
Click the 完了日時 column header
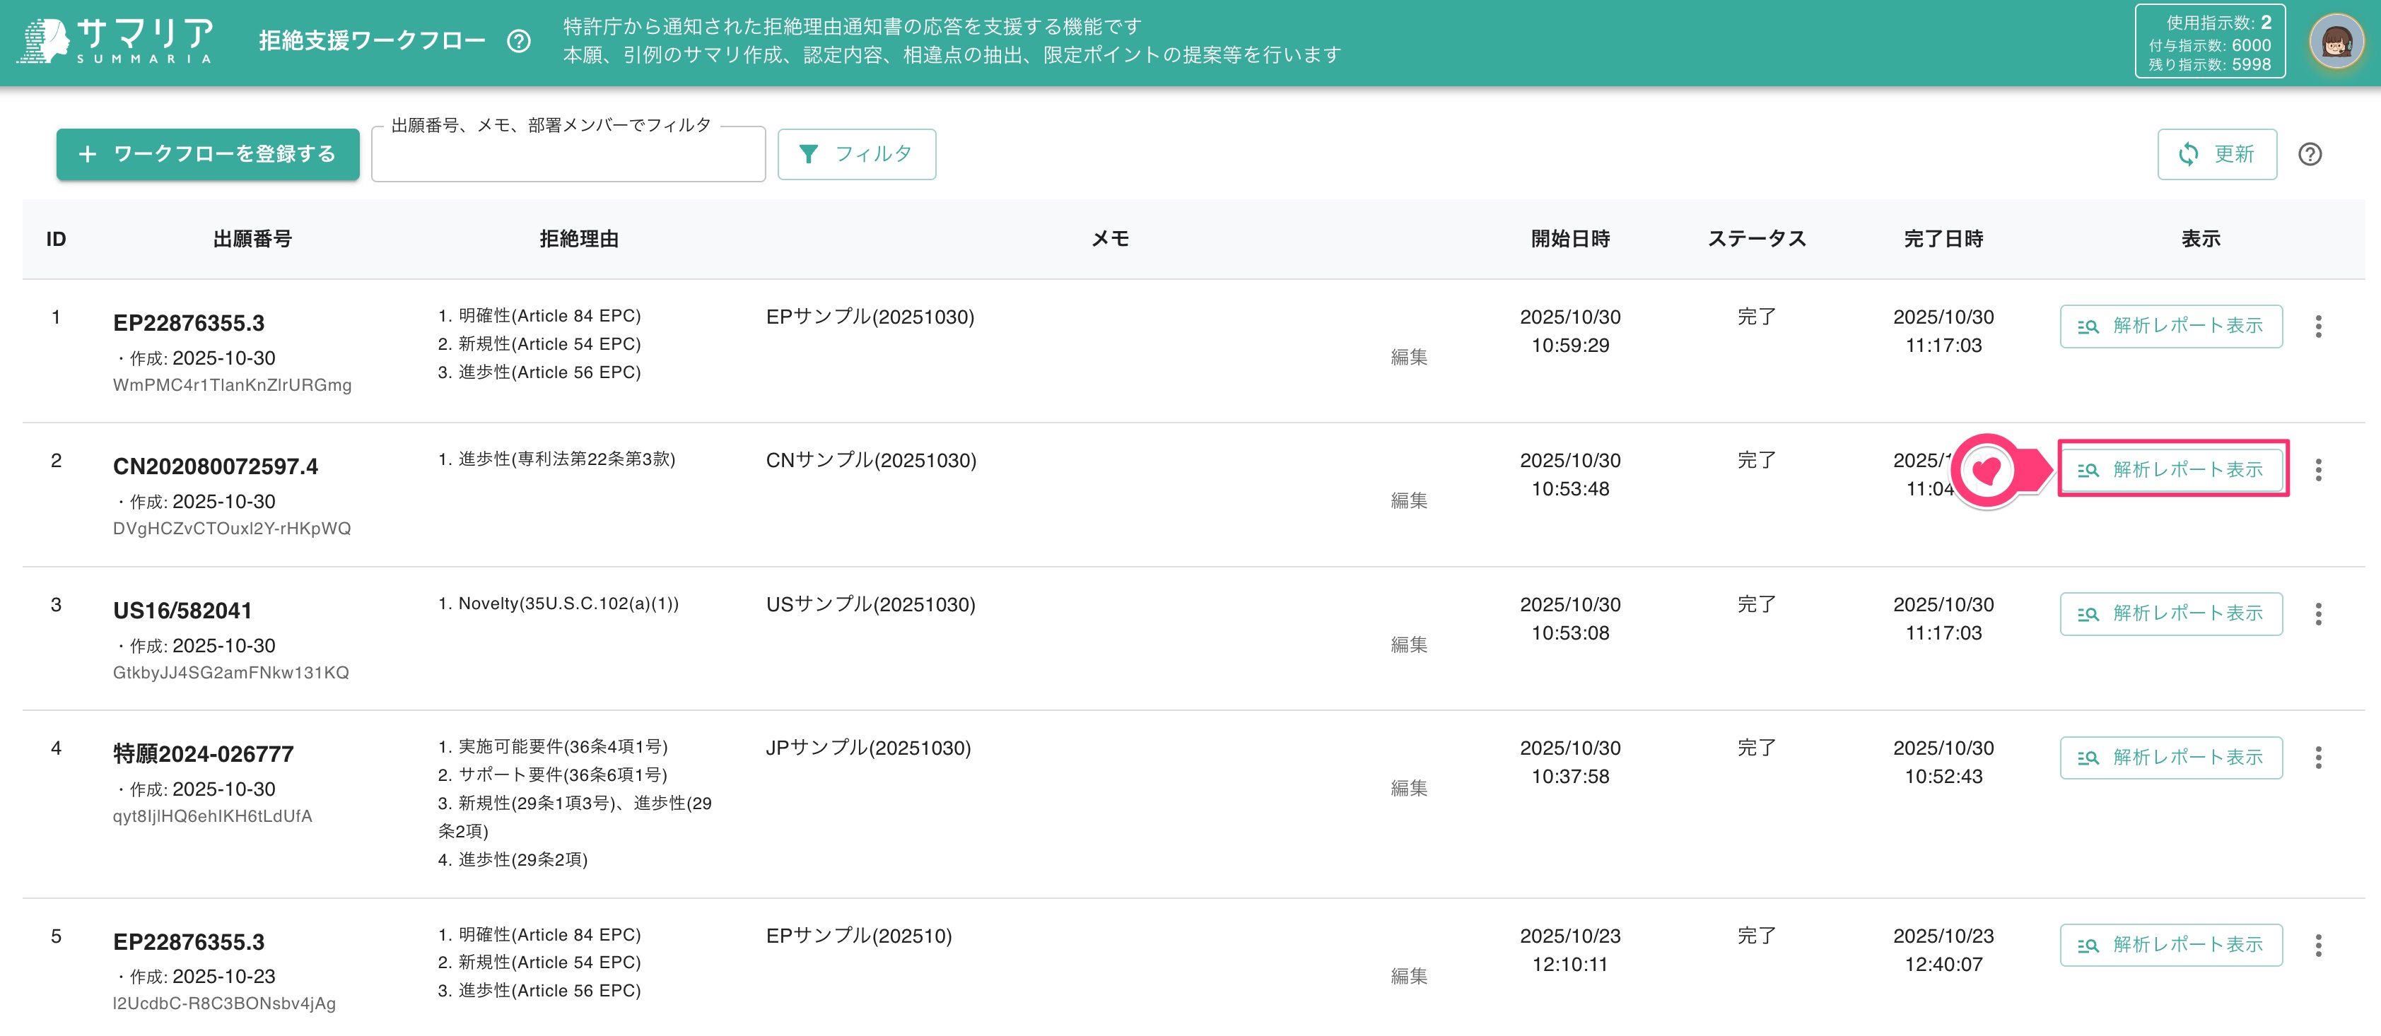pos(1944,240)
